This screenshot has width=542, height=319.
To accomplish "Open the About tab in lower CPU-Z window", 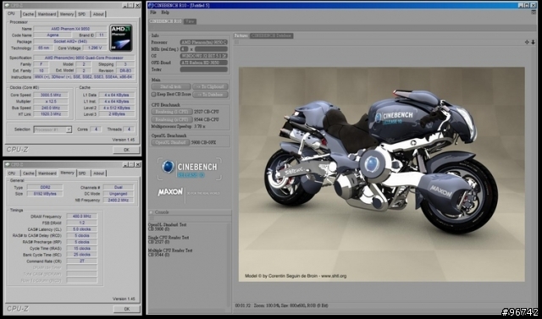I will 98,173.
